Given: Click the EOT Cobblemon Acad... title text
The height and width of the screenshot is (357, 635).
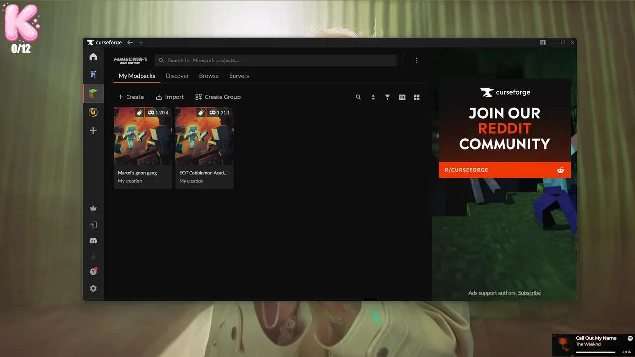Looking at the screenshot, I should pyautogui.click(x=203, y=173).
